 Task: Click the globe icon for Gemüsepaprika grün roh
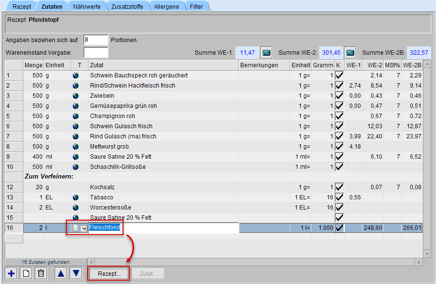tap(76, 106)
